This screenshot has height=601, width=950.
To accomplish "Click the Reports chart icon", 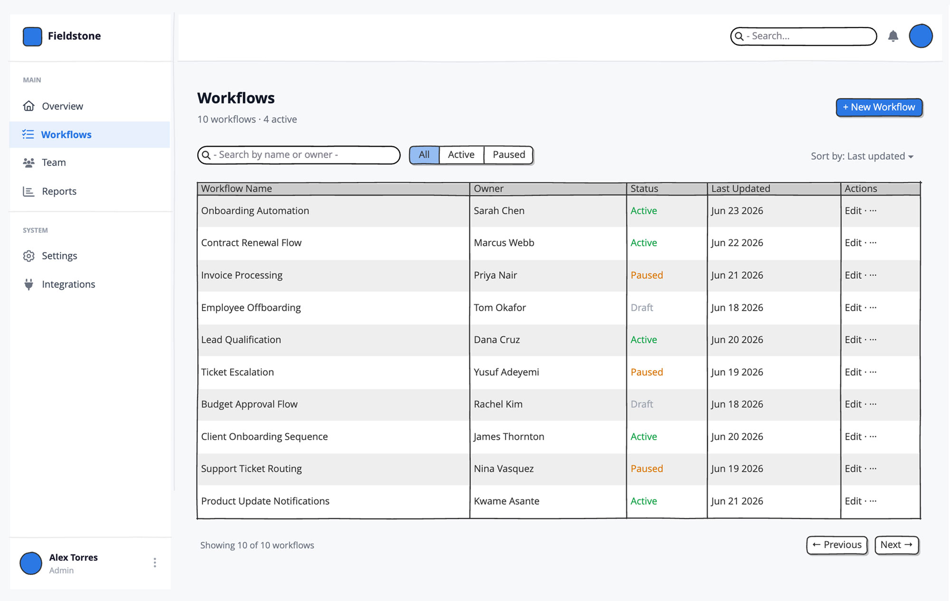I will pos(28,191).
